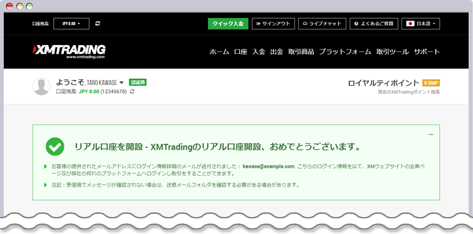Screen dimensions: 473x234
Task: Click refresh icon beside account number 12345678
Action: 132,91
